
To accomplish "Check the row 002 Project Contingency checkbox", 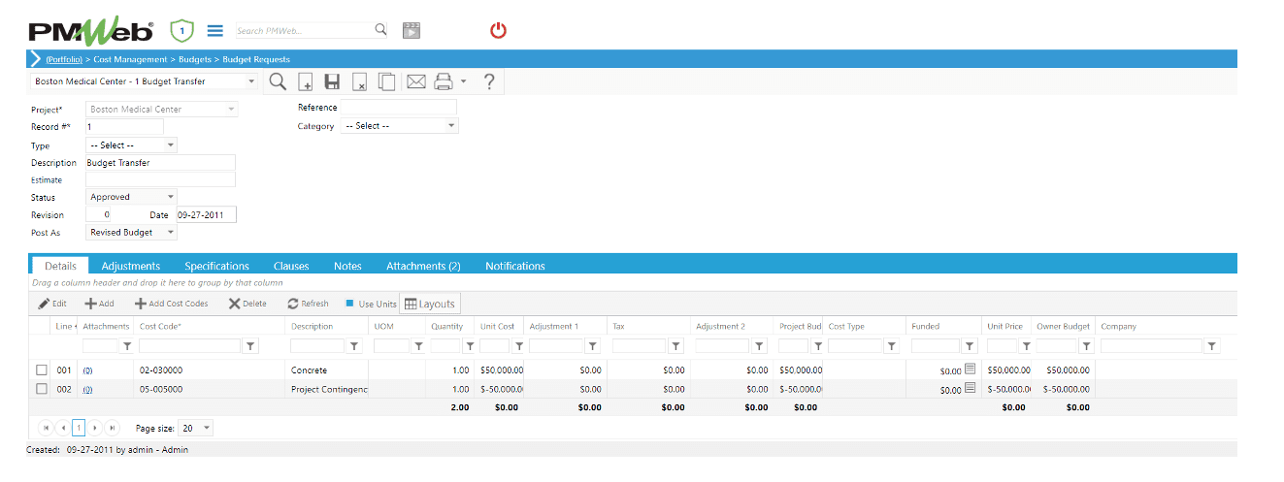I will pyautogui.click(x=41, y=389).
